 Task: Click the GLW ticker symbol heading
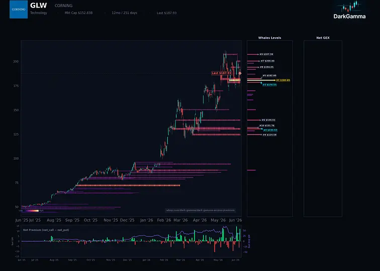click(x=39, y=6)
